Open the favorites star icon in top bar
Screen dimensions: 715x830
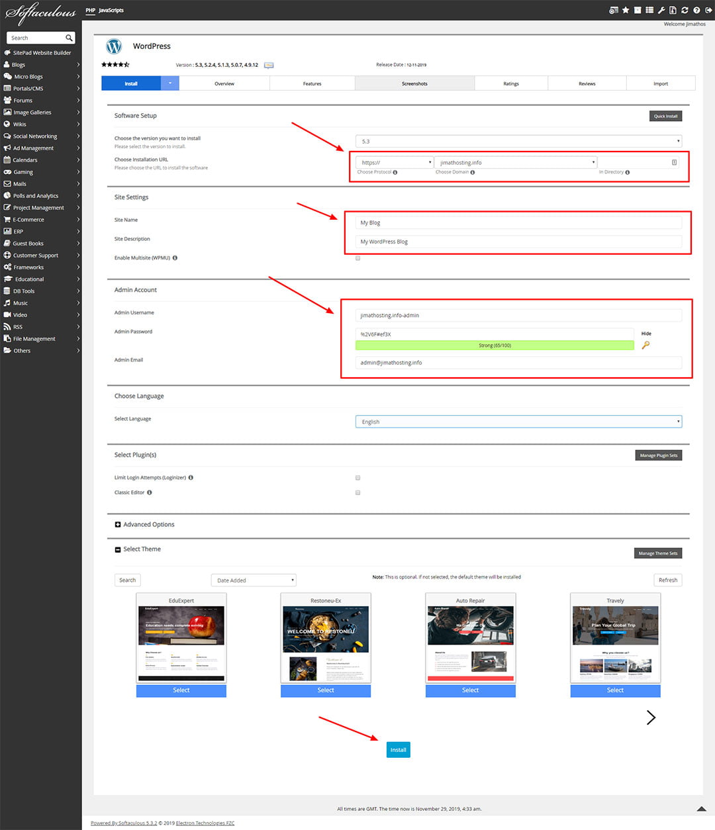[626, 10]
